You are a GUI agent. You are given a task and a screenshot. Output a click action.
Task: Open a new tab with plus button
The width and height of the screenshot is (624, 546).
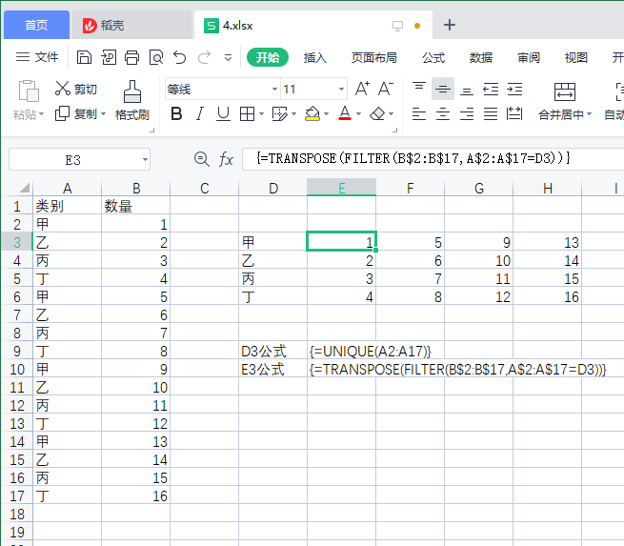click(x=450, y=25)
